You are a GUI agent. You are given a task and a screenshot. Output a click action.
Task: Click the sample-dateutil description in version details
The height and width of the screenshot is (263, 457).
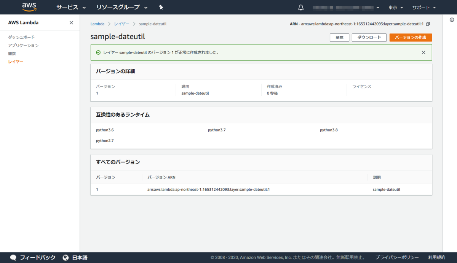(x=195, y=93)
